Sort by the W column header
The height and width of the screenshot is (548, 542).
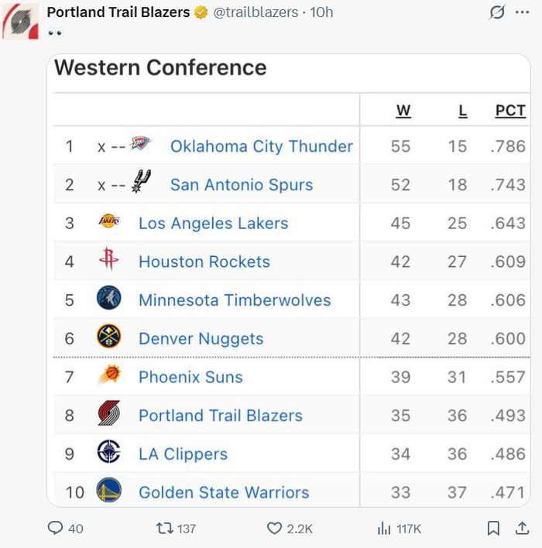tap(403, 111)
